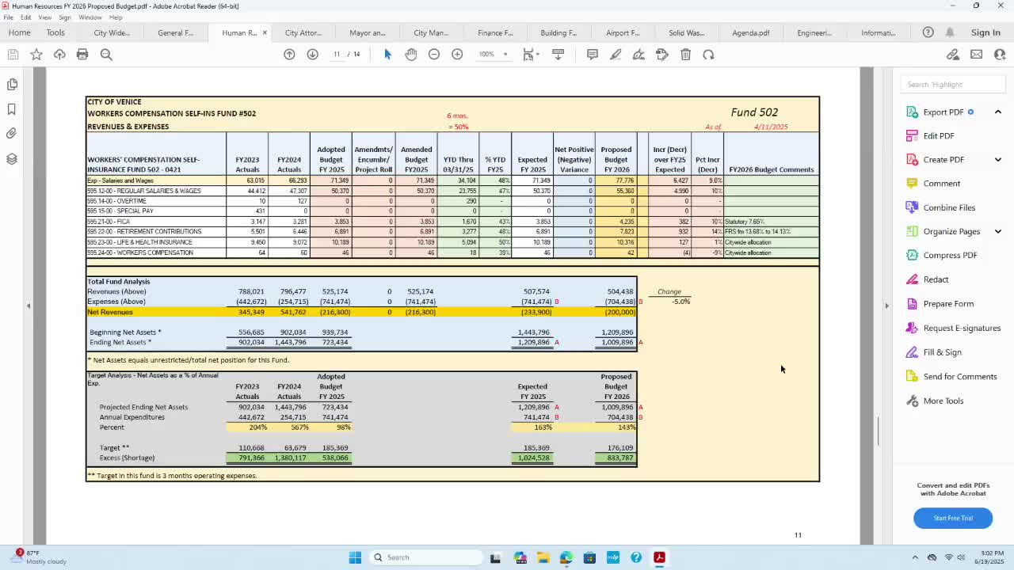Switch to the Tools tab
Image resolution: width=1014 pixels, height=570 pixels.
[55, 32]
